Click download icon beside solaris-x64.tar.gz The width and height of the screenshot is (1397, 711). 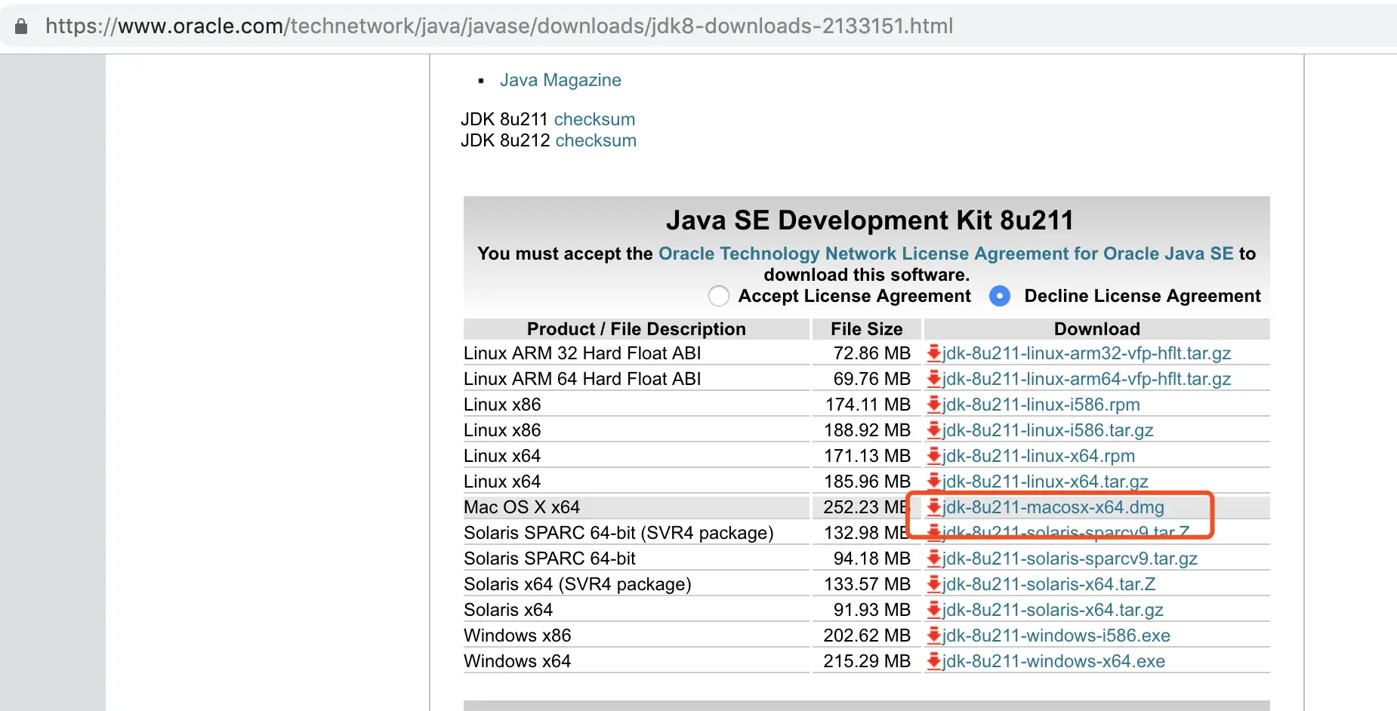[x=934, y=610]
